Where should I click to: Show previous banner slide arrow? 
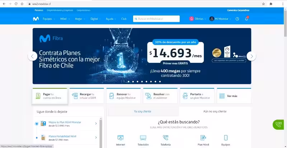point(32,56)
